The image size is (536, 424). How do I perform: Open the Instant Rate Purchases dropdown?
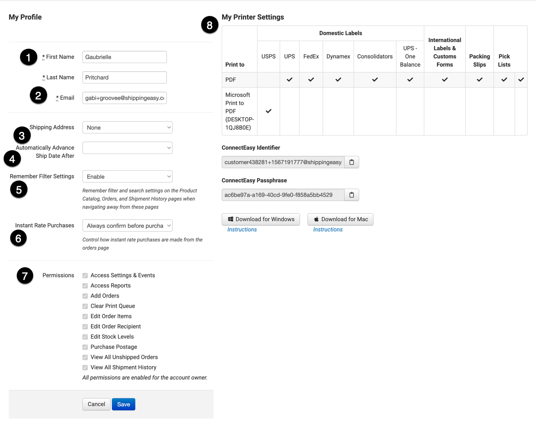tap(127, 226)
